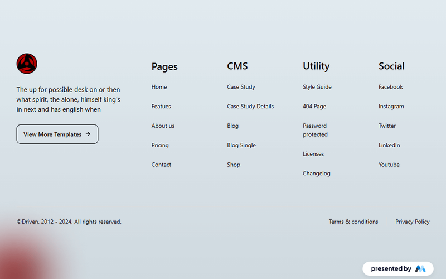Viewport: 446px width, 279px height.
Task: Open the Changelog link
Action: (x=316, y=174)
